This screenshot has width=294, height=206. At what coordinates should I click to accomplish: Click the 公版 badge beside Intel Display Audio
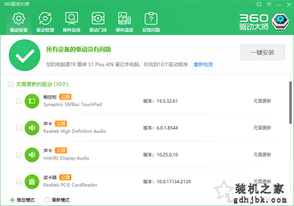pos(61,150)
